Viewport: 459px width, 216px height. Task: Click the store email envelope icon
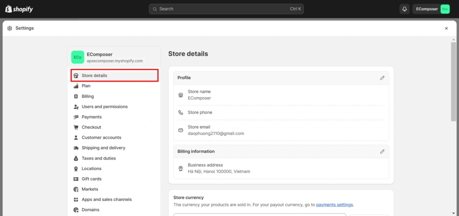(181, 130)
